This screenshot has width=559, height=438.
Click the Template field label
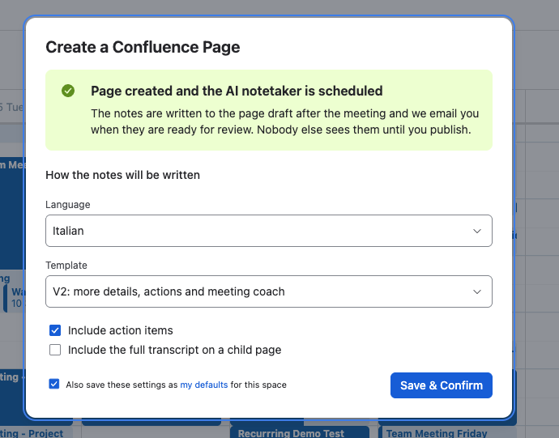tap(66, 266)
